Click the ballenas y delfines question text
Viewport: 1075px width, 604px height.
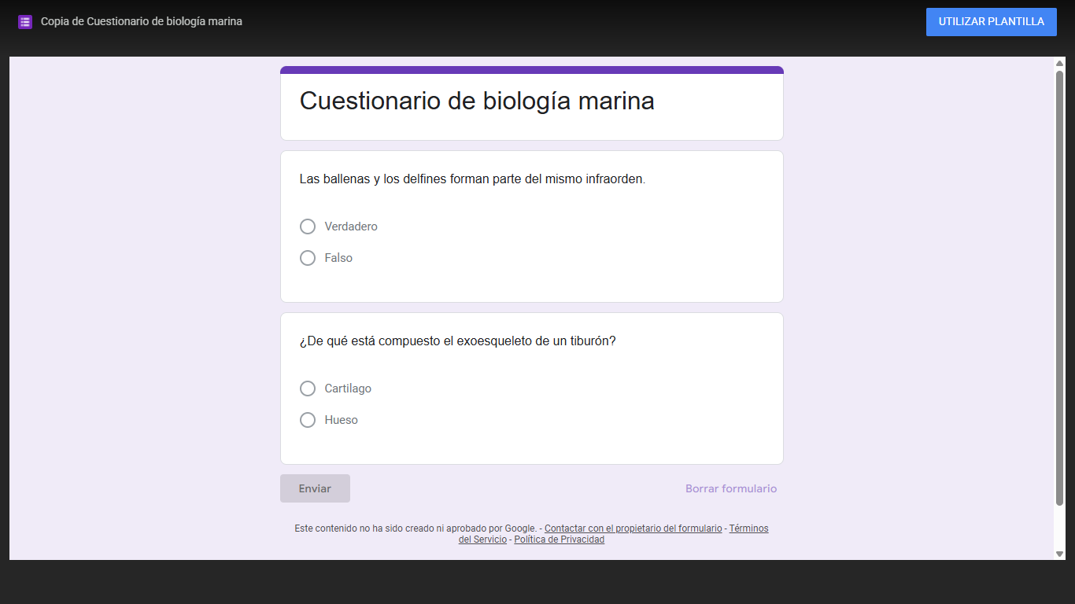pos(472,179)
